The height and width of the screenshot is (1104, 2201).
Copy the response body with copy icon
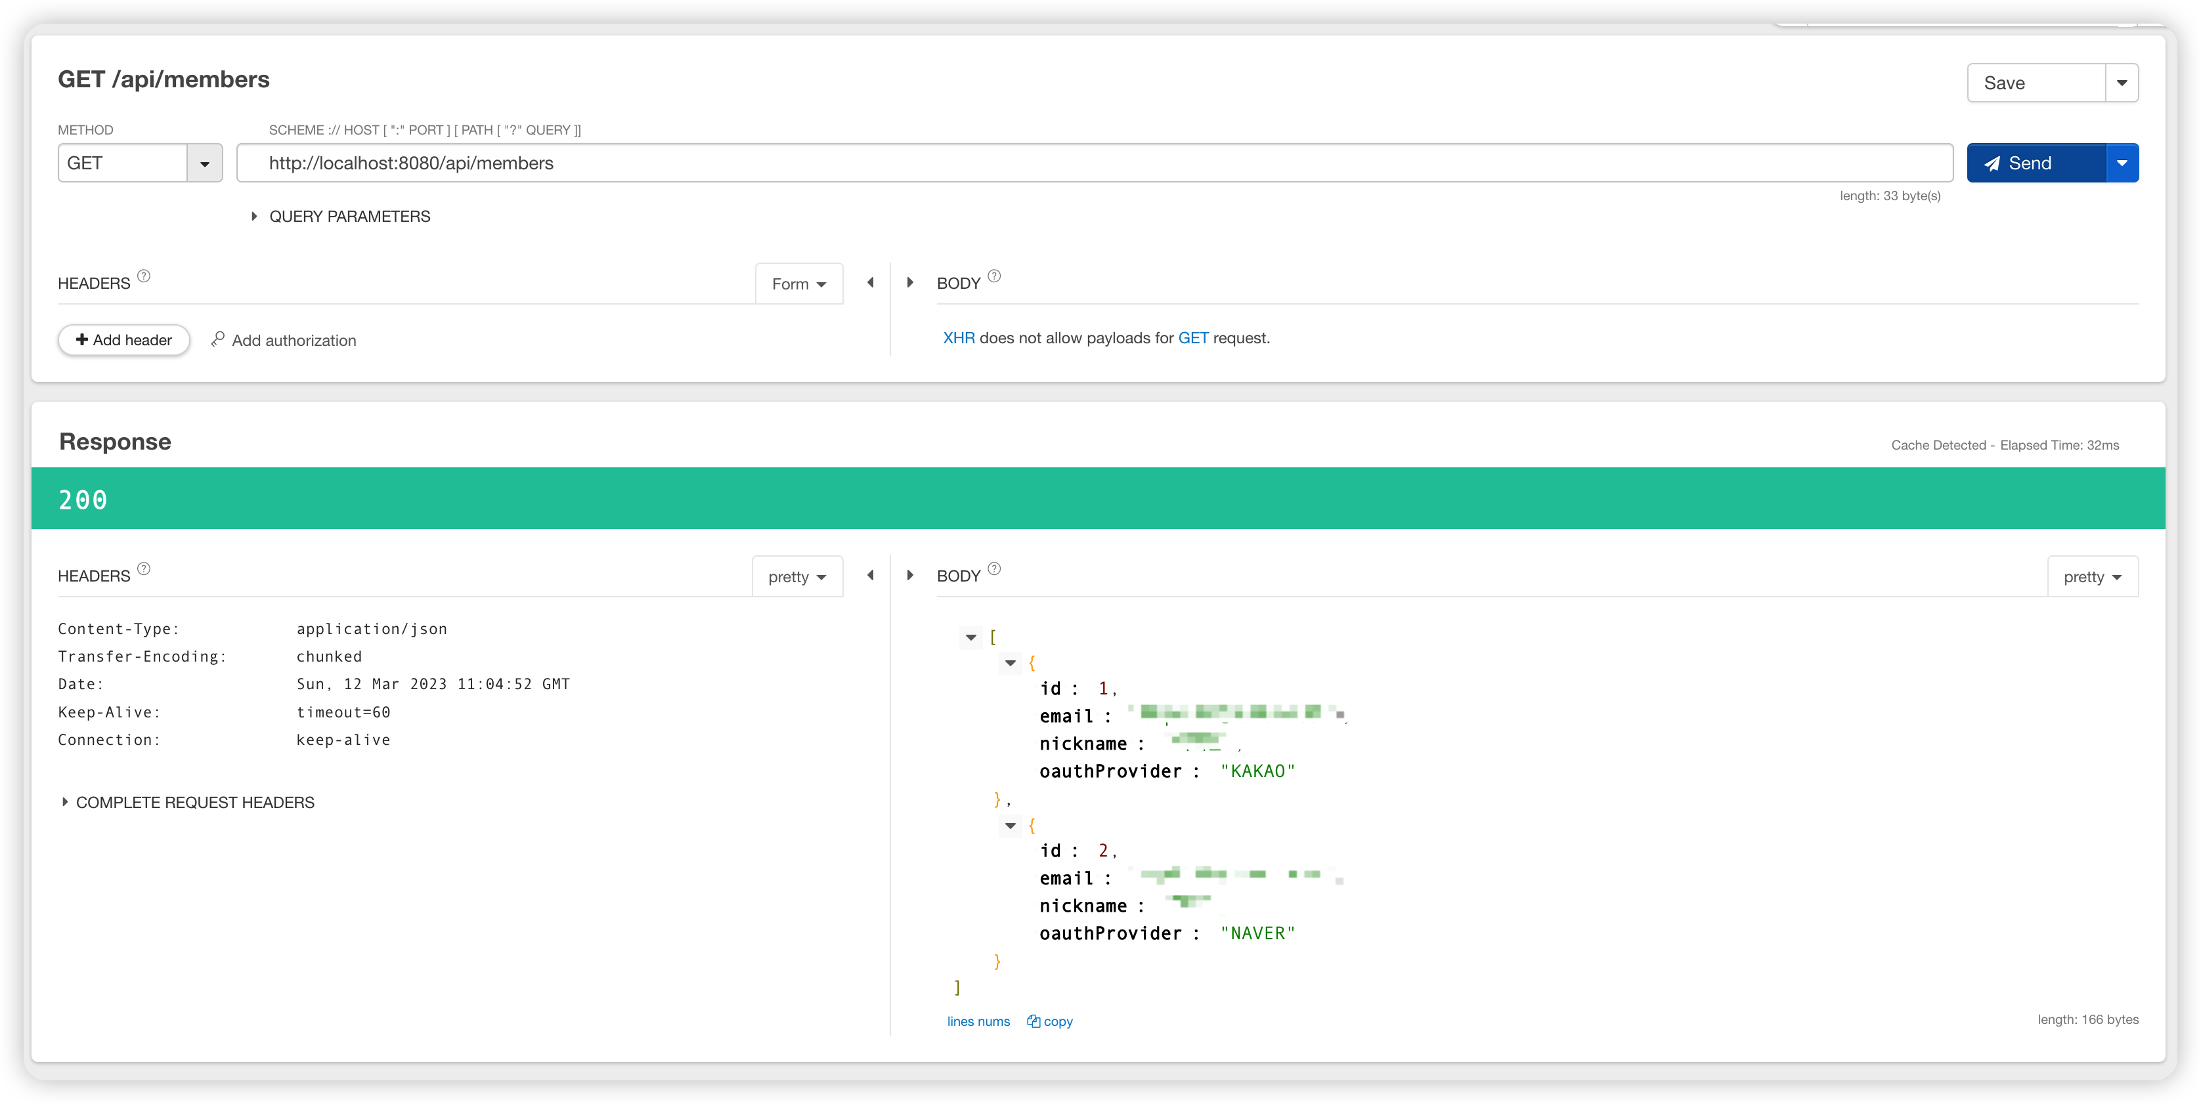tap(1050, 1021)
